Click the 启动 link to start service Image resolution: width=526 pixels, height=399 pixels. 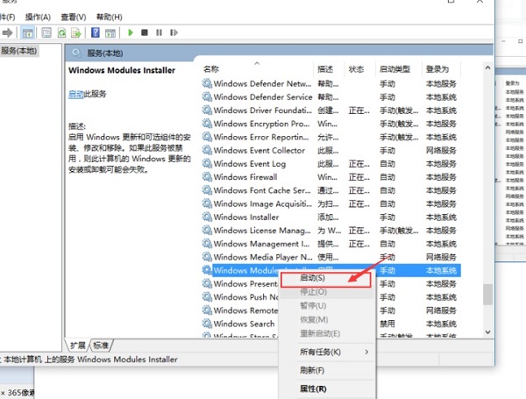click(x=75, y=94)
